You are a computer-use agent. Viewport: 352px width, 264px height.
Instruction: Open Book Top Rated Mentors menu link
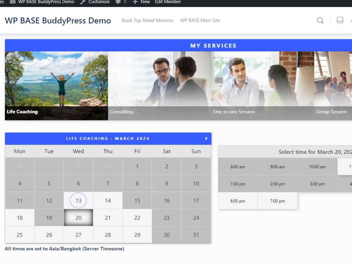click(x=147, y=20)
